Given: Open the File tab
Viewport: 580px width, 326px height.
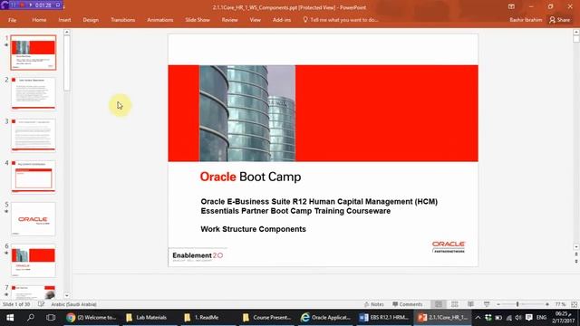Looking at the screenshot, I should tap(12, 20).
